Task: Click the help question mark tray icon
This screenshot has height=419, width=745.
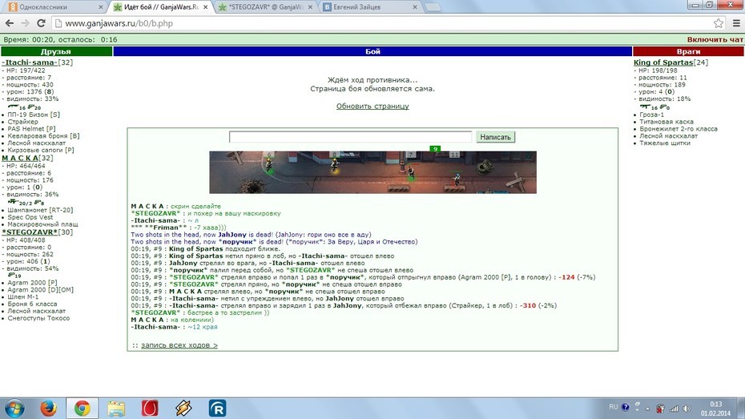Action: [626, 407]
